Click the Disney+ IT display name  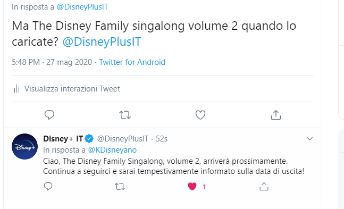(63, 139)
